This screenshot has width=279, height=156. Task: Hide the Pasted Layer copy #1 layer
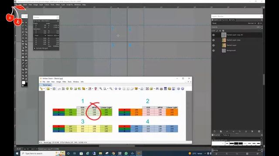(214, 35)
